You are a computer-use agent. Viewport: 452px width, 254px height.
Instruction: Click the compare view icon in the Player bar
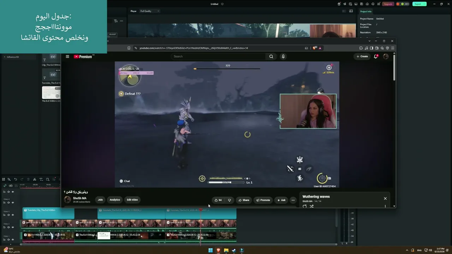(344, 11)
